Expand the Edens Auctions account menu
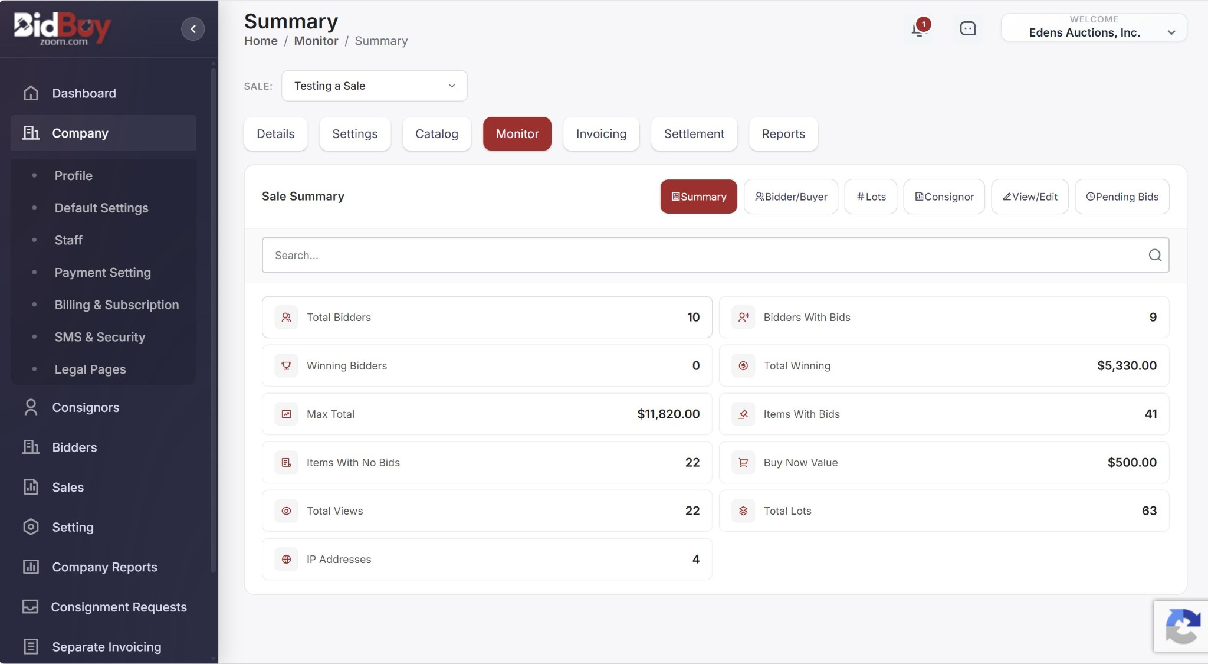This screenshot has height=664, width=1208. pos(1094,28)
